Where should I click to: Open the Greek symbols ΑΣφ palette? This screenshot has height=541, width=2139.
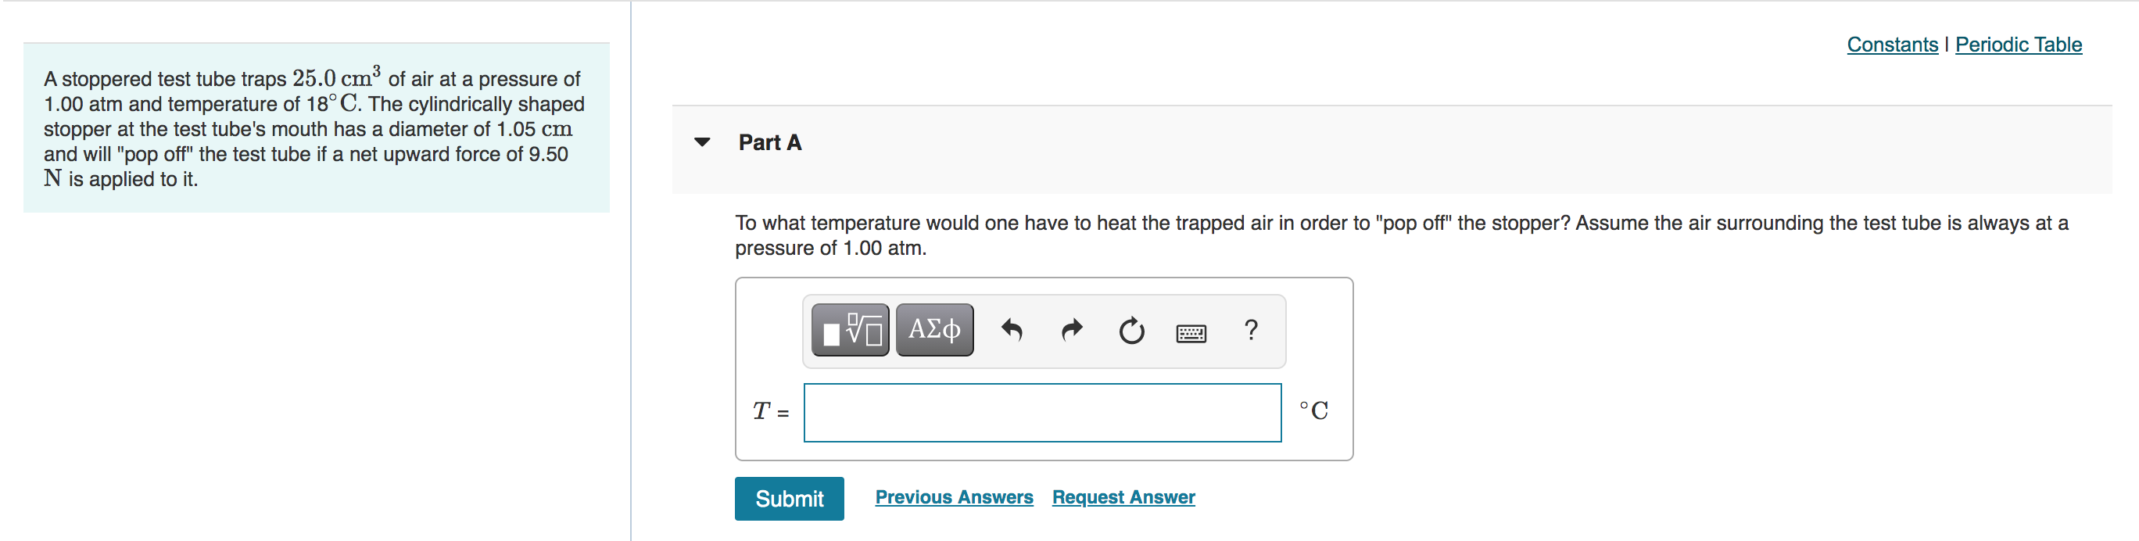coord(934,330)
